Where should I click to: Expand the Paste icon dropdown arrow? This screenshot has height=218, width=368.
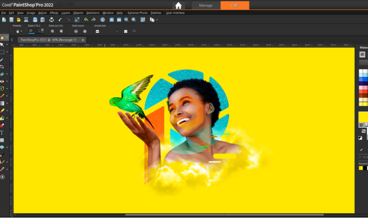point(157,20)
